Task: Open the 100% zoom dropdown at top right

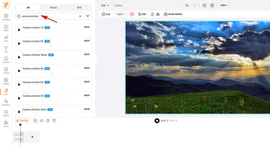Action: coord(224,5)
